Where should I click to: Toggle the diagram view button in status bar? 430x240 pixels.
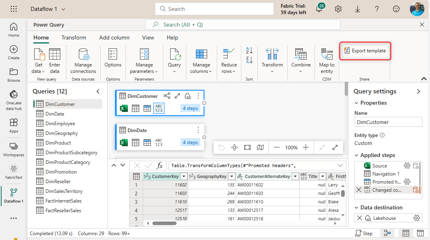click(387, 233)
